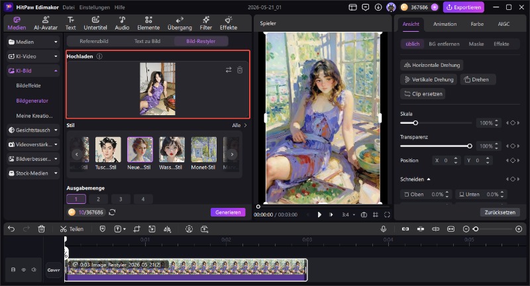Select output quantity 3
The width and height of the screenshot is (530, 286).
[x=121, y=199]
